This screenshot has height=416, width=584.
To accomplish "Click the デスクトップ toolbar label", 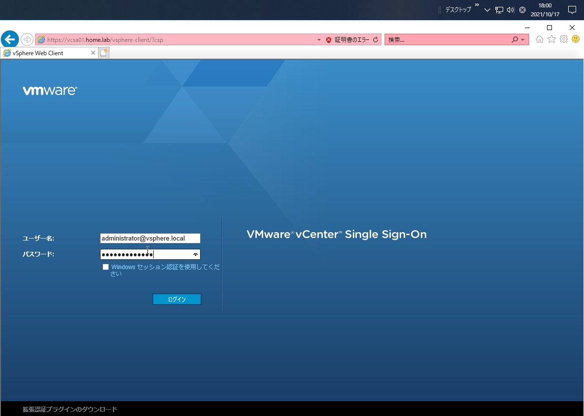I will coord(458,10).
